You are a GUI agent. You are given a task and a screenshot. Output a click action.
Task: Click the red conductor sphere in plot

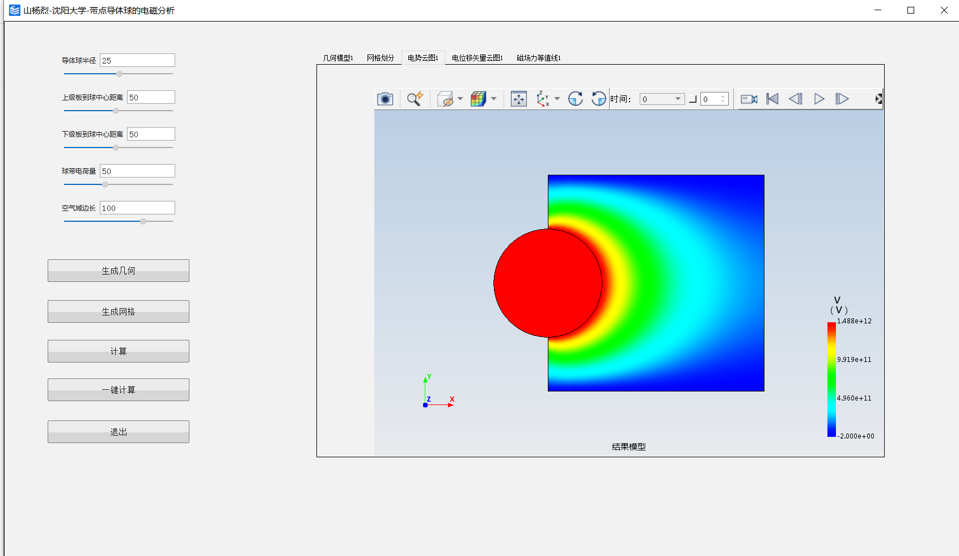tap(548, 283)
